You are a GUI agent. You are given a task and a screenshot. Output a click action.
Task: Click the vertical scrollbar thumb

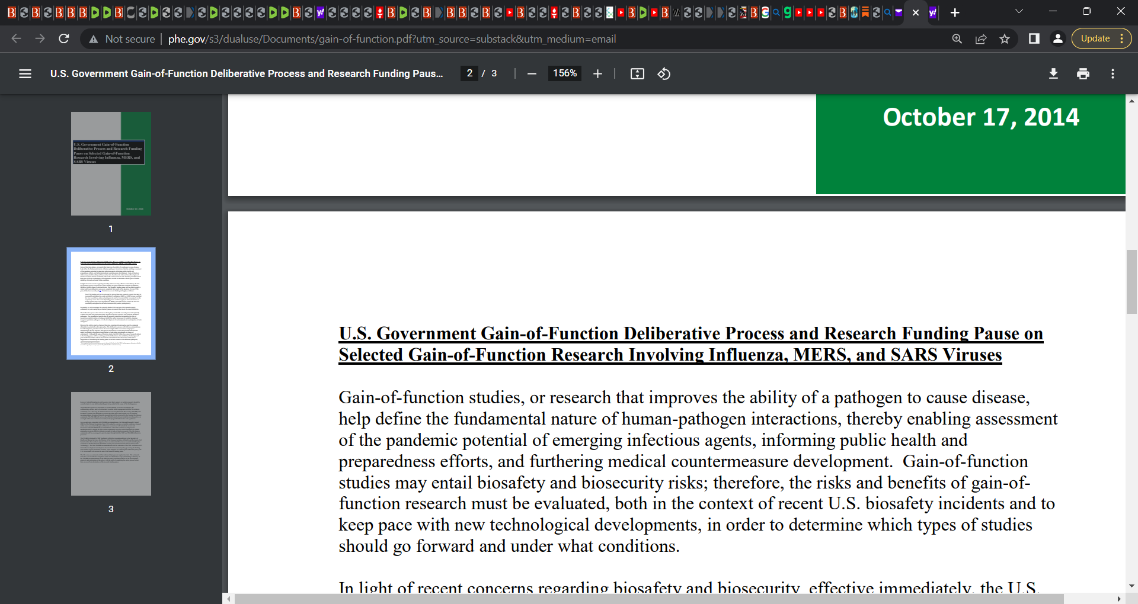tap(1131, 282)
